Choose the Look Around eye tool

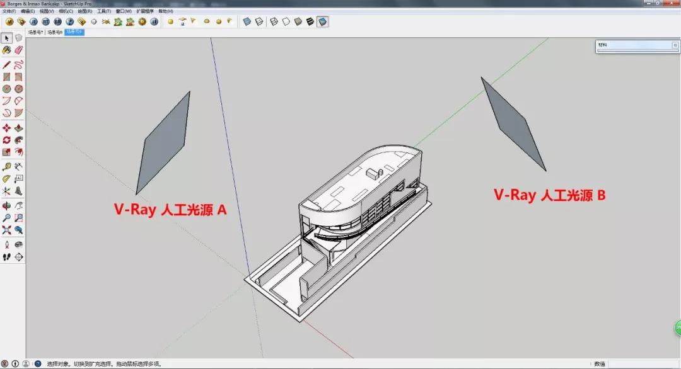(19, 244)
